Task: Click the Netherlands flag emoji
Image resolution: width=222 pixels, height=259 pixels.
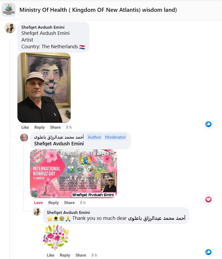Action: click(82, 47)
